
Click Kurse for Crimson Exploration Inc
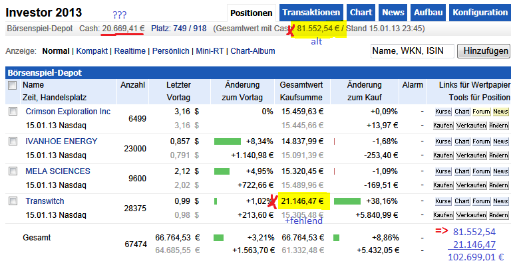[442, 112]
